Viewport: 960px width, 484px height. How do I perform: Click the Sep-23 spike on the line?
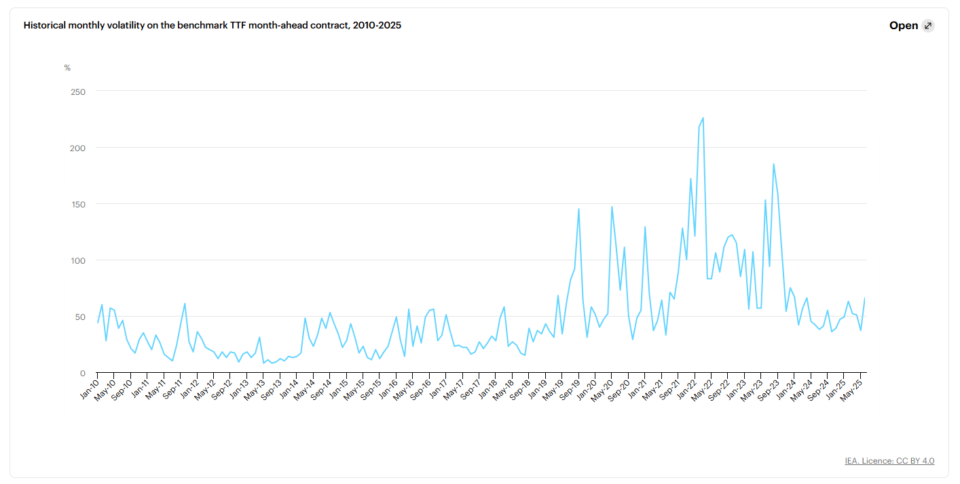[773, 163]
